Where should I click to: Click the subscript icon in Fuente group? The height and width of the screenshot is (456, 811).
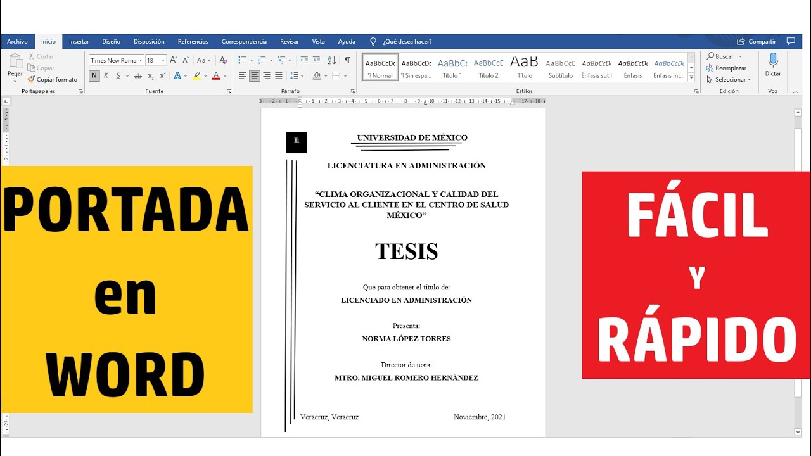point(151,75)
